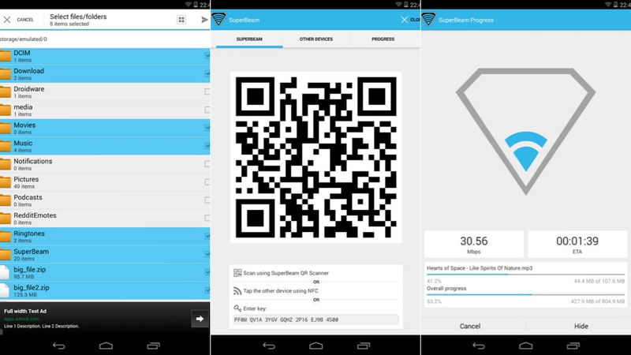Image resolution: width=631 pixels, height=355 pixels.
Task: Switch to the PROGRESS tab
Action: [383, 39]
